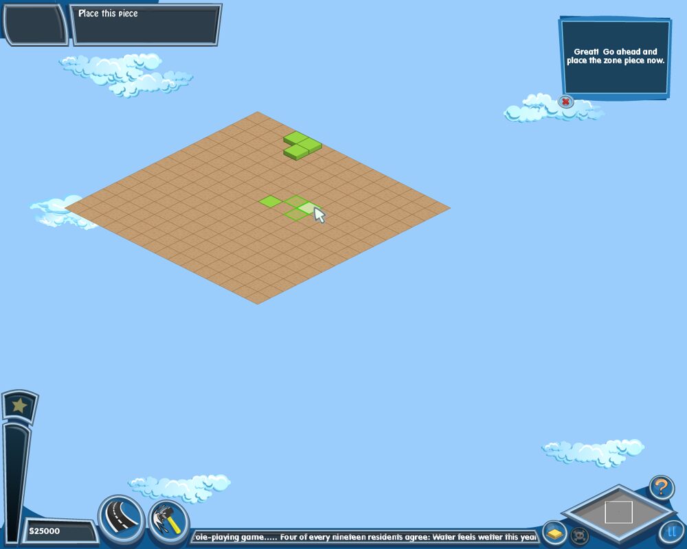Click the bottom corner tile of the land grid
The image size is (687, 549).
point(258,298)
